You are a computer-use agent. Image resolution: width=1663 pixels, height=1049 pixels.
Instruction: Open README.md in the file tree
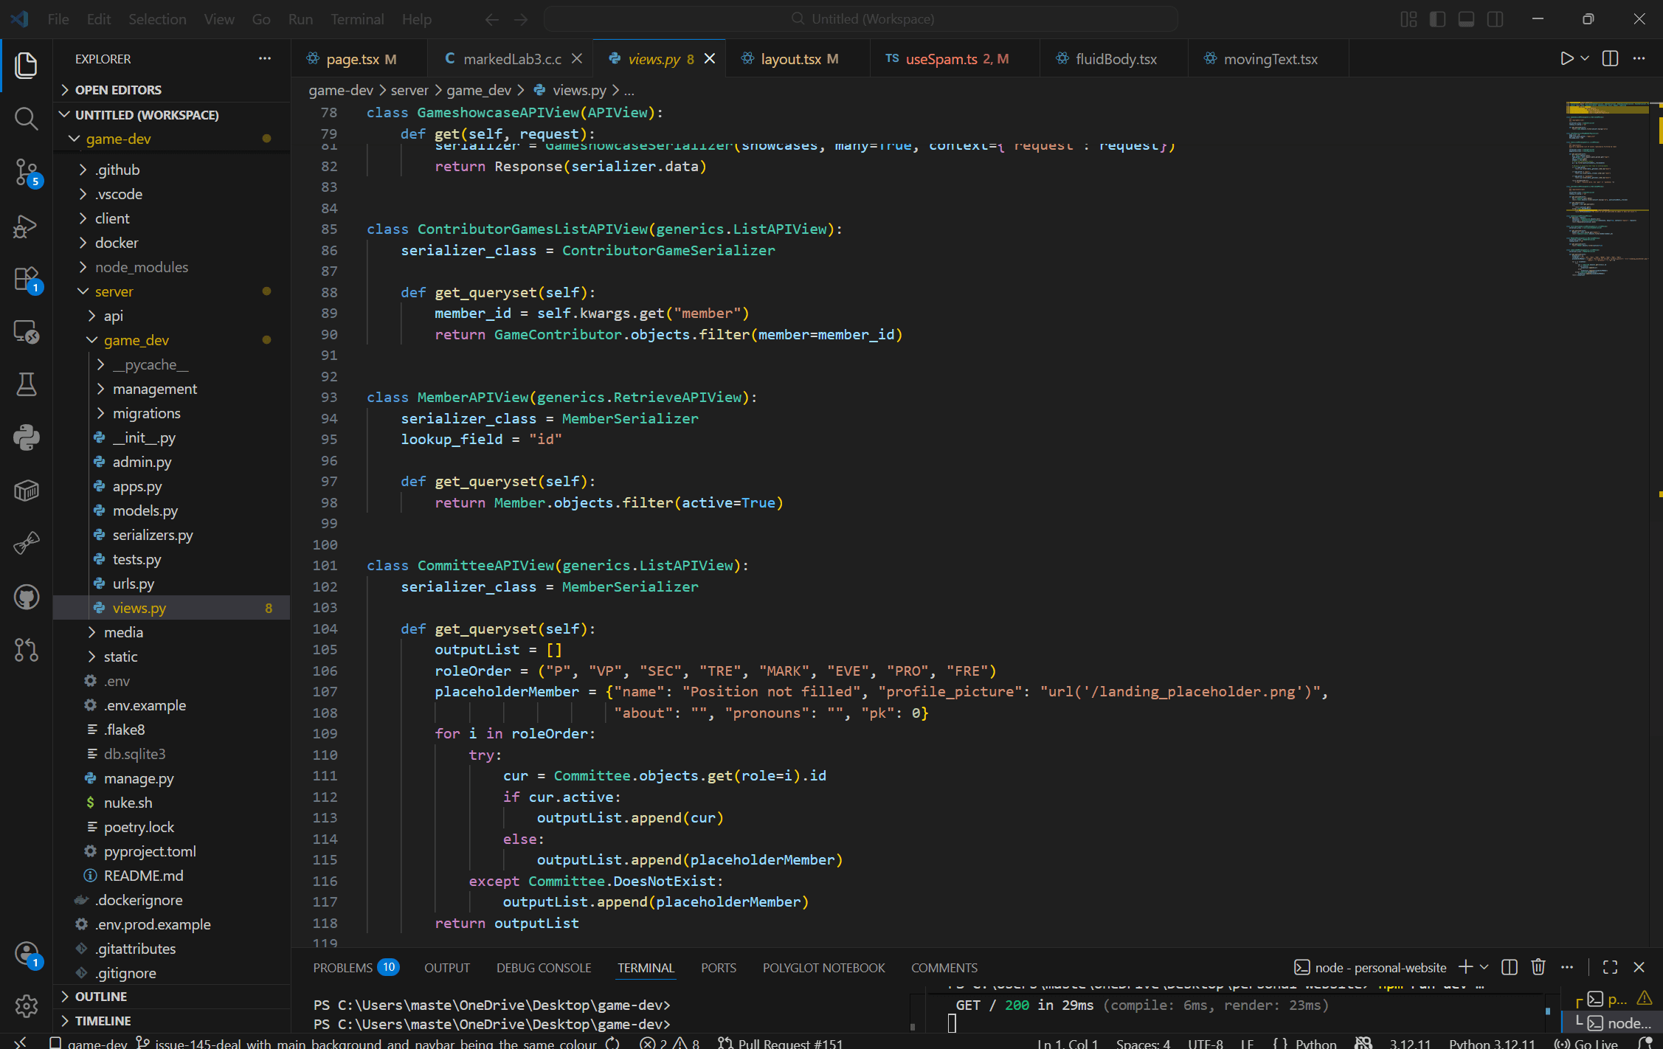172,876
